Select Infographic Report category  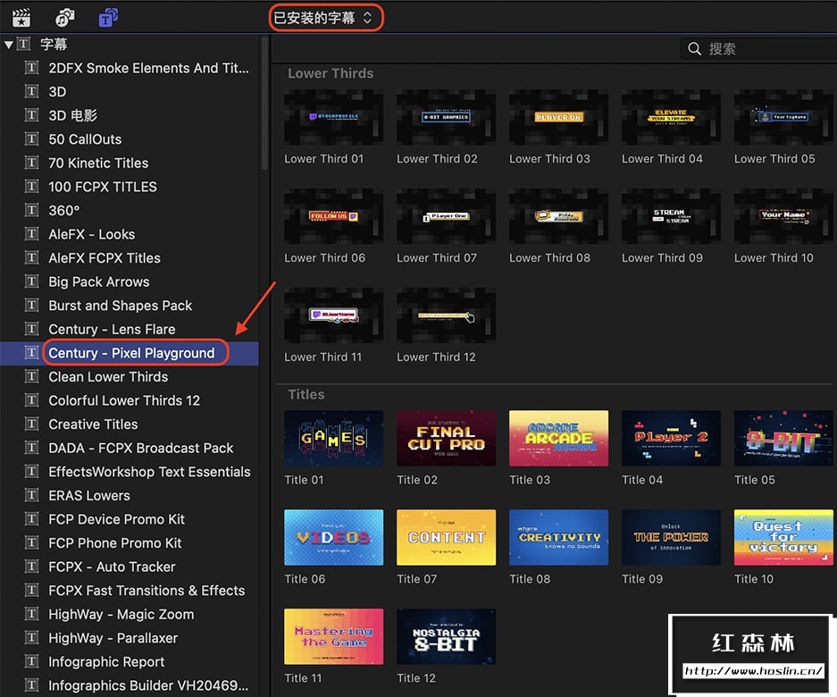[x=130, y=662]
